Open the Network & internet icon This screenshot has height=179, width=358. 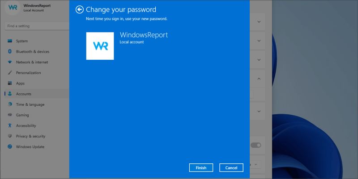click(x=10, y=62)
